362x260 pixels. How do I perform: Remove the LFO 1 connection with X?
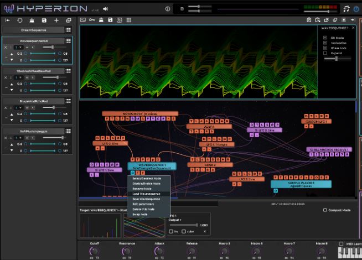[205, 231]
